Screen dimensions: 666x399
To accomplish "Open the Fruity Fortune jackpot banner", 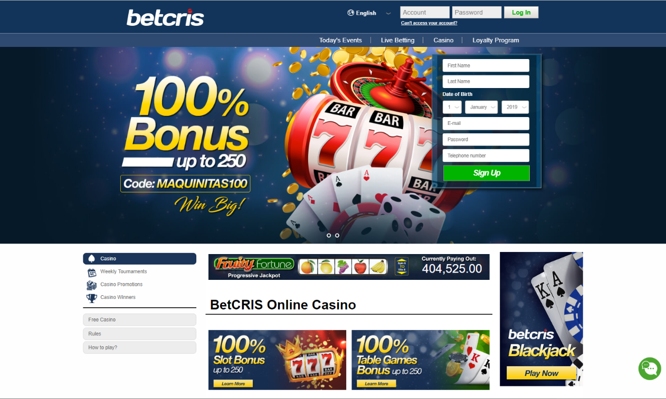I will (349, 267).
